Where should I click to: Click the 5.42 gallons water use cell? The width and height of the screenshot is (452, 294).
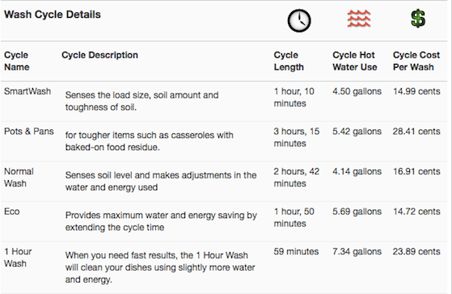pyautogui.click(x=357, y=132)
